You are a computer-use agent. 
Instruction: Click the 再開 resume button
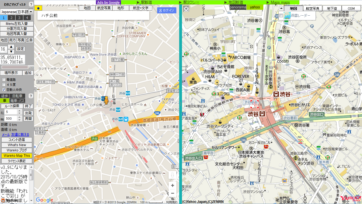[28, 118]
